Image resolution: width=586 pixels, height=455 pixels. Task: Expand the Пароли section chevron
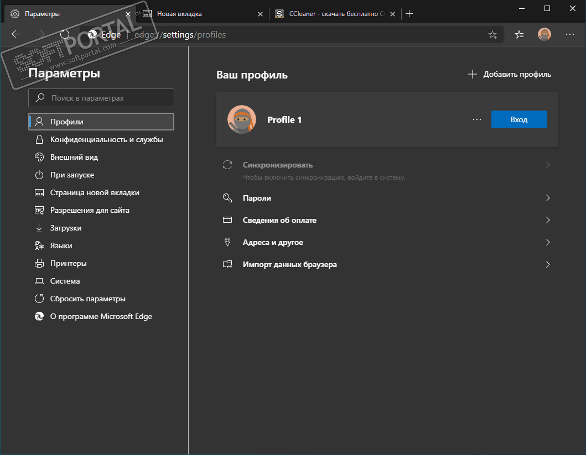tap(547, 198)
